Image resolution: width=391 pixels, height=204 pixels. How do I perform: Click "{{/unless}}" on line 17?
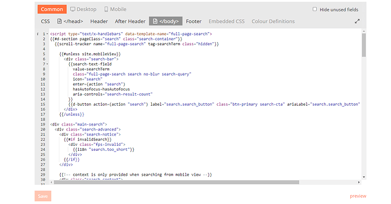pos(72,114)
